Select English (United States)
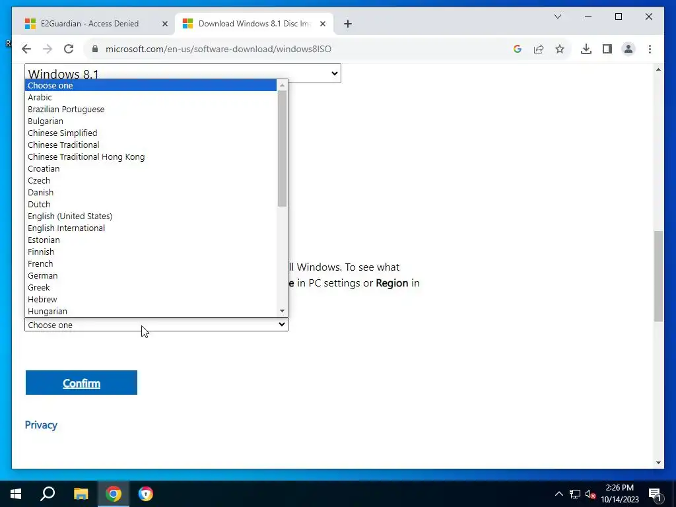Viewport: 676px width, 507px height. tap(151, 216)
